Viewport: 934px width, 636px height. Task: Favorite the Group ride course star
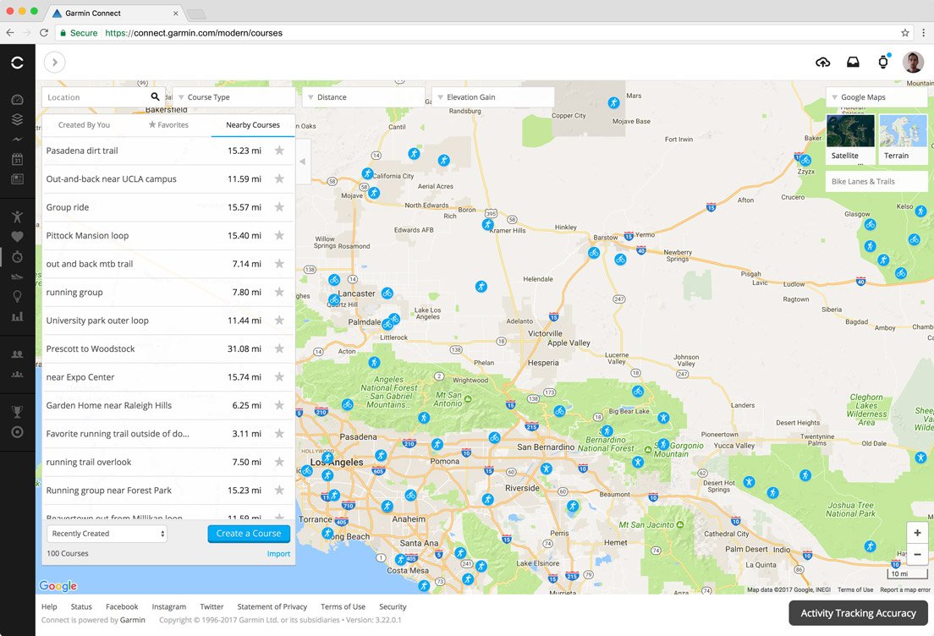click(x=279, y=207)
